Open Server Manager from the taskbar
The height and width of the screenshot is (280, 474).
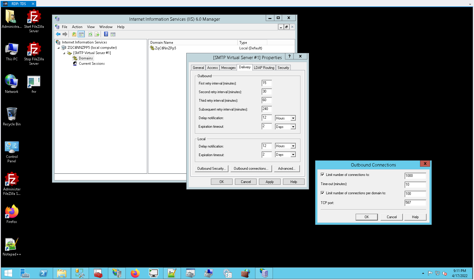tap(25, 273)
